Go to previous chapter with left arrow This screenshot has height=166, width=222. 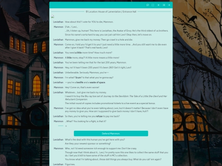[x=159, y=5]
